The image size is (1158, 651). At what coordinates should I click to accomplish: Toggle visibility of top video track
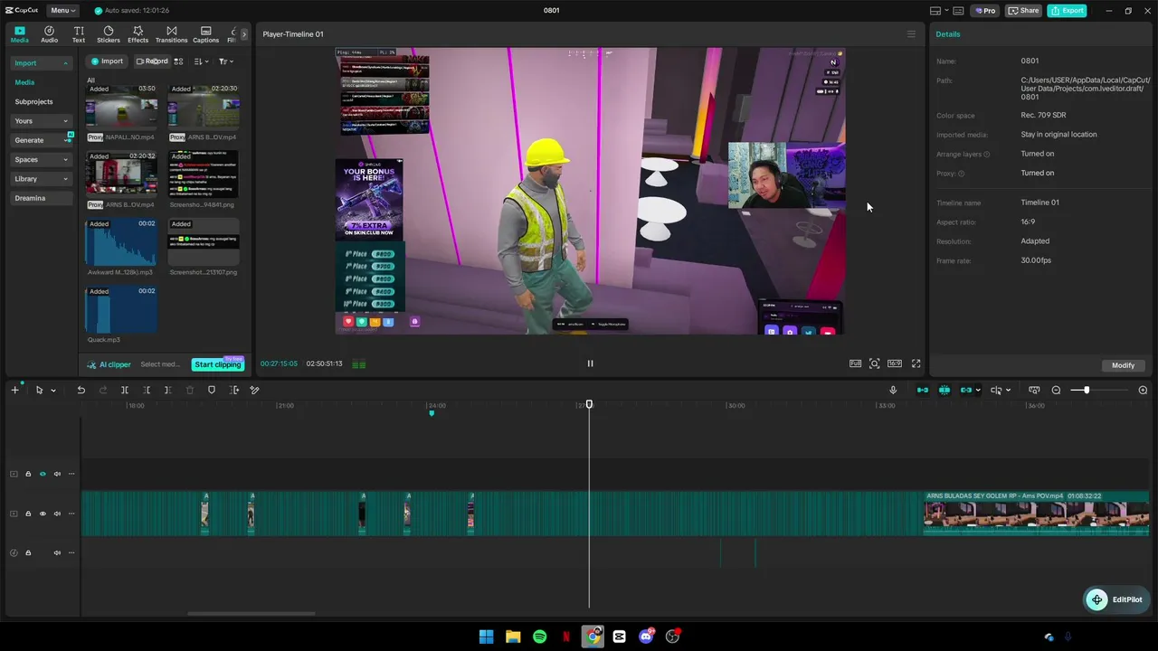tap(43, 474)
